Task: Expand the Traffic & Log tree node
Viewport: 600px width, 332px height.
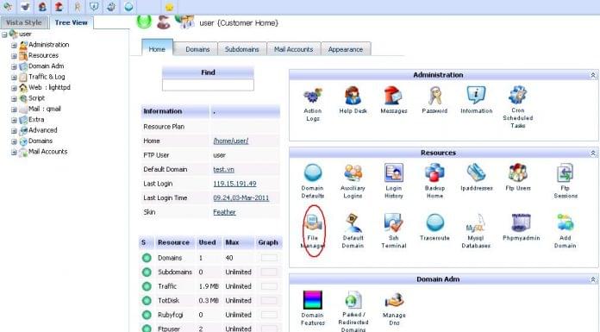Action: click(x=14, y=78)
